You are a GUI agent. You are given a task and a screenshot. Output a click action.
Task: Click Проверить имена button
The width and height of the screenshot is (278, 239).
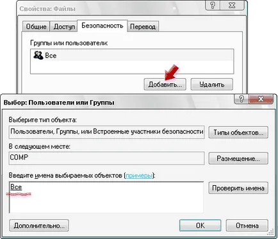(238, 188)
